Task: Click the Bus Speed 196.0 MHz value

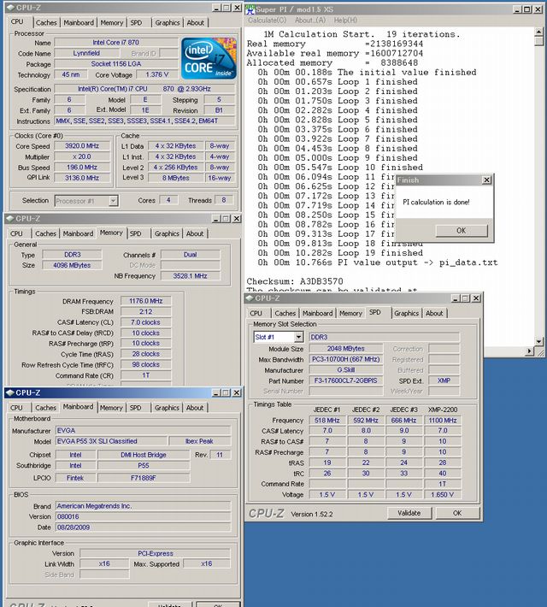Action: (82, 168)
